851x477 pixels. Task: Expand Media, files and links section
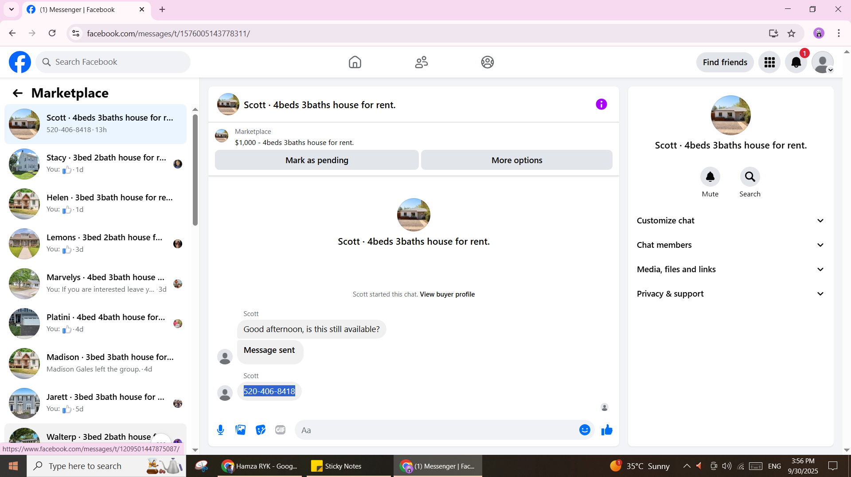tap(731, 270)
